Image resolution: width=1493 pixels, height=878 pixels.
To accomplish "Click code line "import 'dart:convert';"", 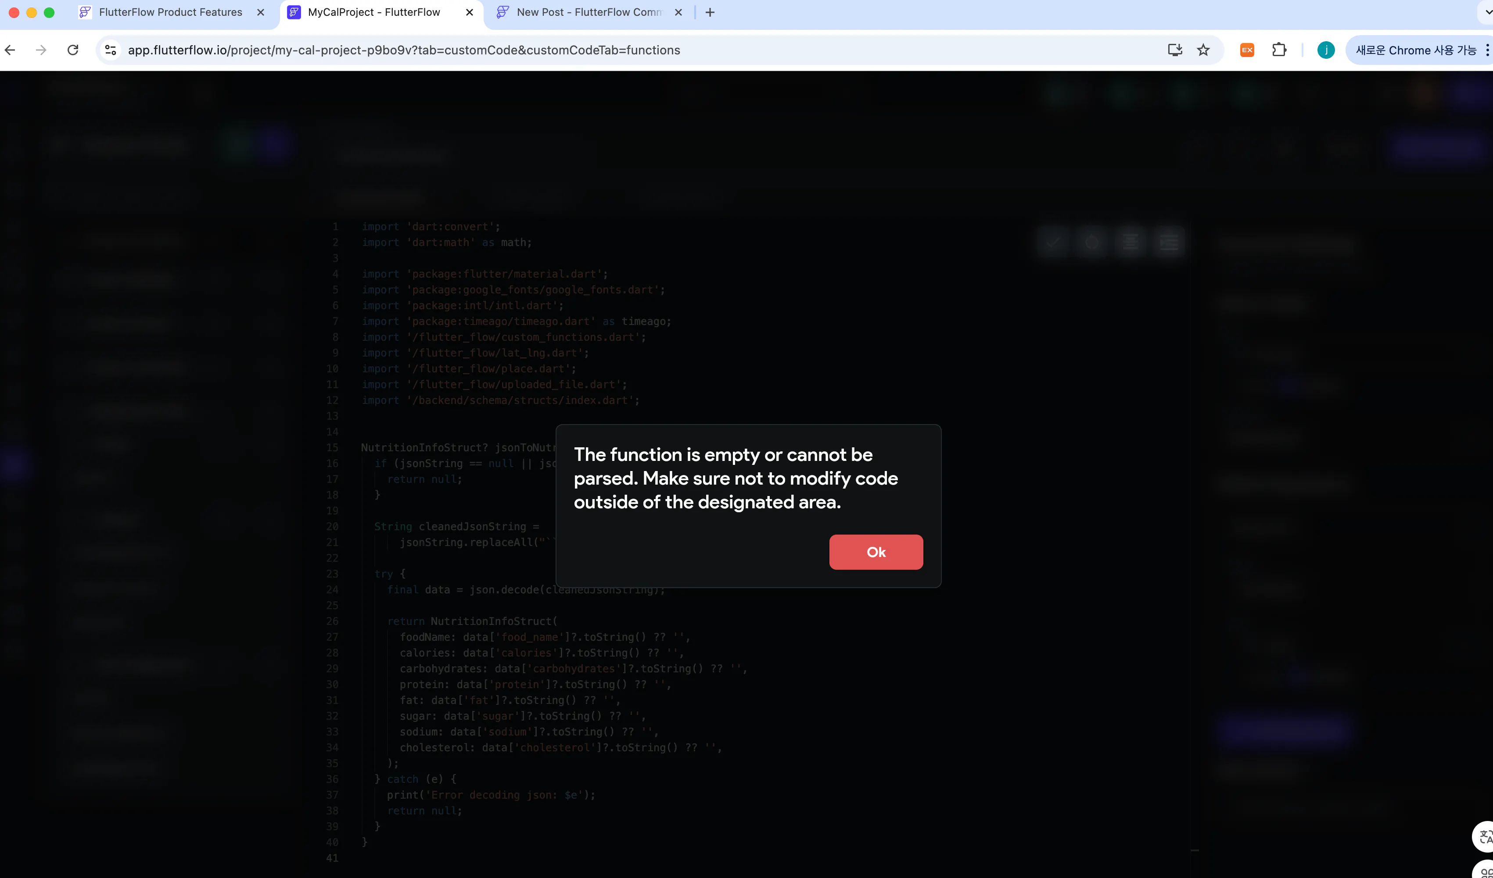I will [431, 227].
